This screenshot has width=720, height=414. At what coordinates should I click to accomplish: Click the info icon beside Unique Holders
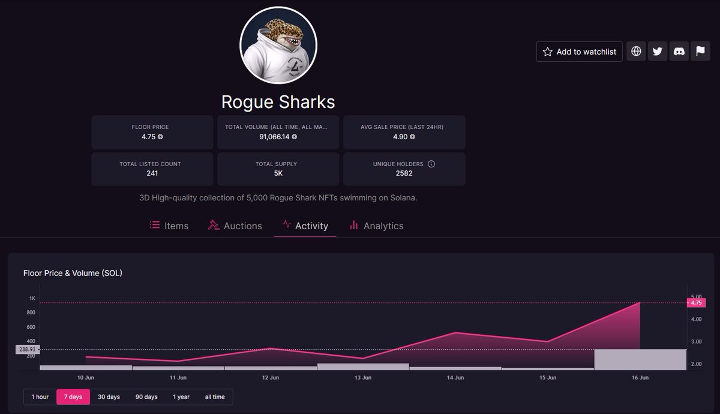tap(431, 164)
